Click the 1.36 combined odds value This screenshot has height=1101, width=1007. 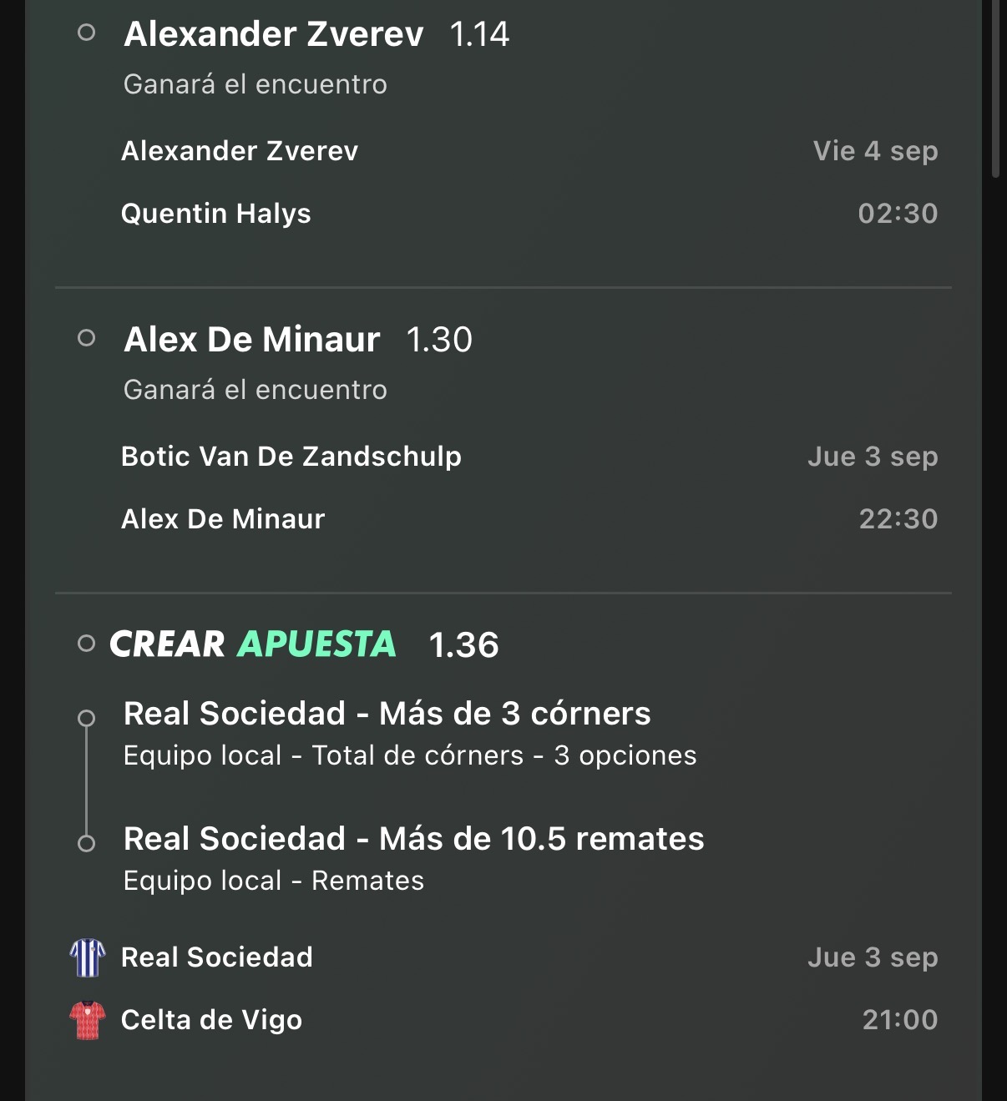coord(463,645)
